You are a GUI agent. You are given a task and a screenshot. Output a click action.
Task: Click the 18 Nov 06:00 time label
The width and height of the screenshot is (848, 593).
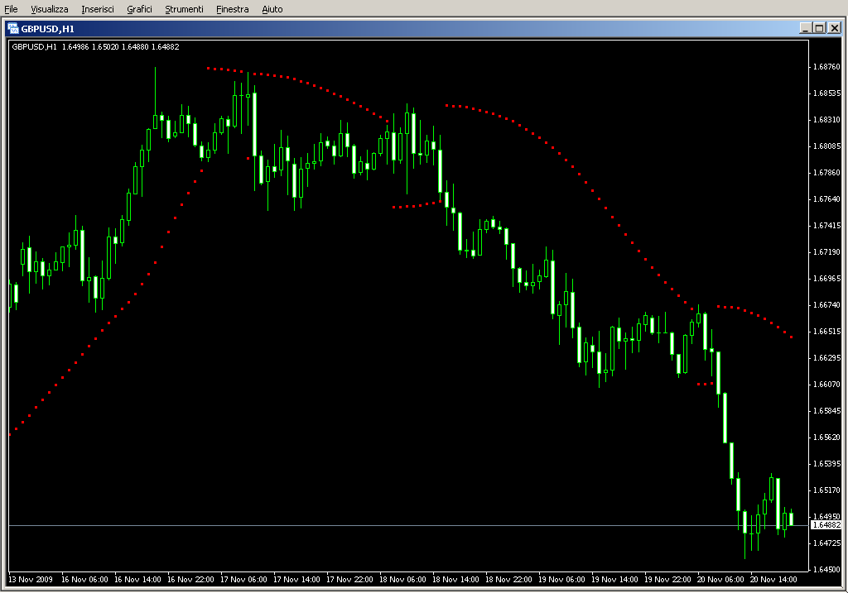(x=402, y=580)
